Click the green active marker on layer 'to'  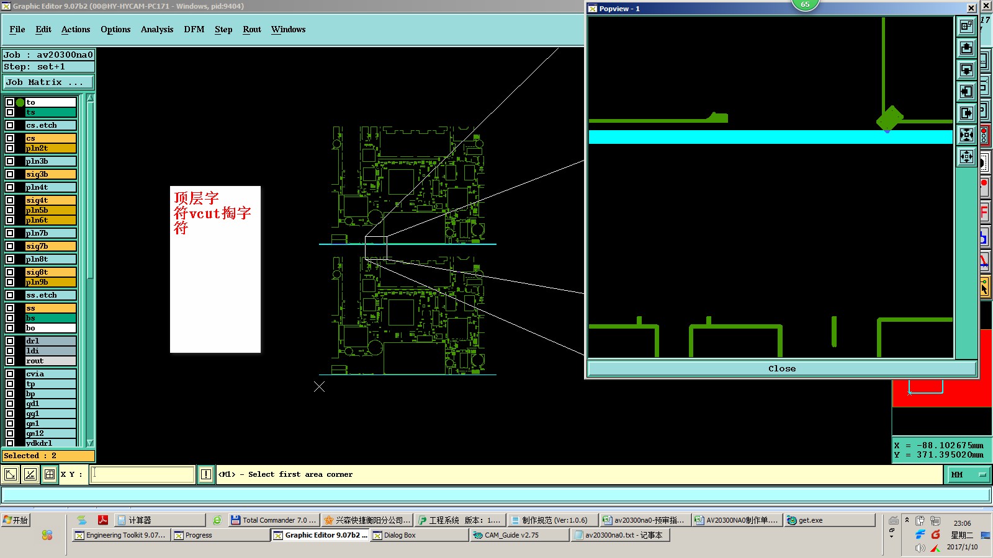point(20,102)
